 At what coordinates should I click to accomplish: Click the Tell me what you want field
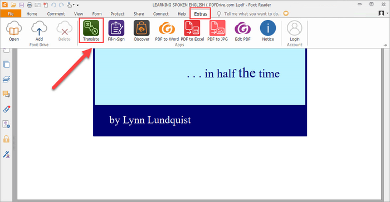coord(252,14)
